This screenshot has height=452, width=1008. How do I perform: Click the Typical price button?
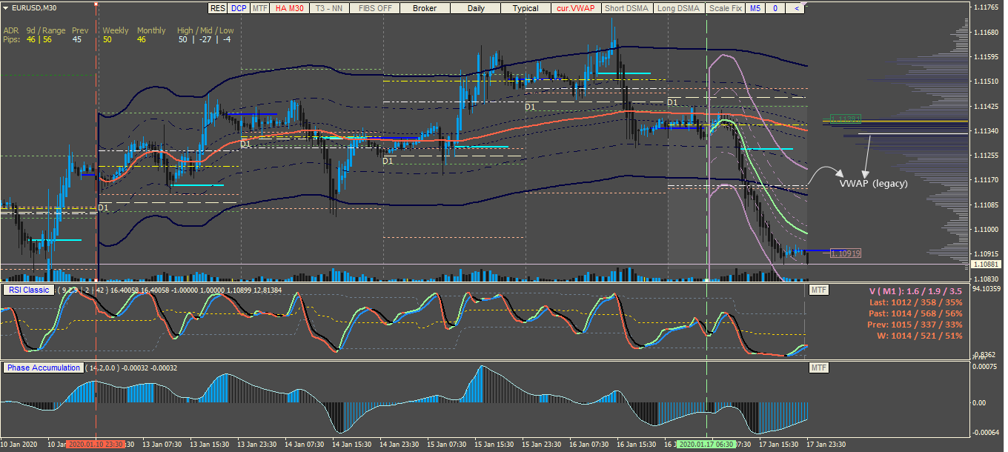pos(525,9)
